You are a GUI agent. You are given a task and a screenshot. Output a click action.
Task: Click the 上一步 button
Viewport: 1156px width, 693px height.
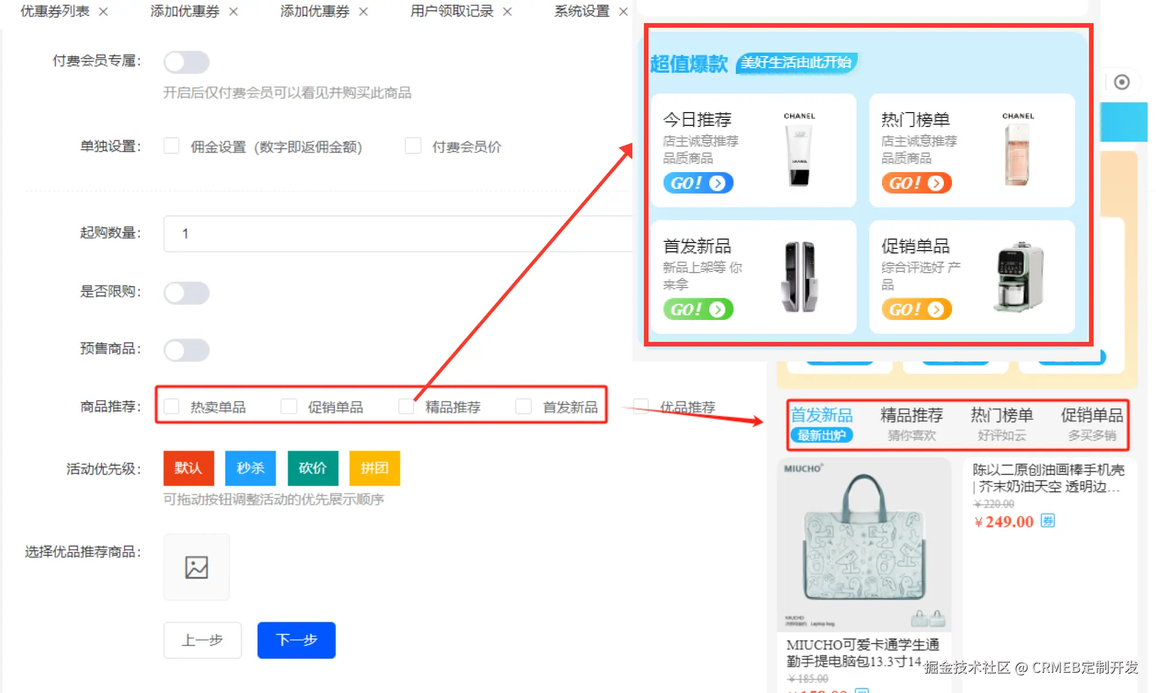pos(202,640)
